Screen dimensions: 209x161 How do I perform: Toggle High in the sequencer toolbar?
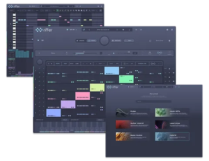coord(65,64)
